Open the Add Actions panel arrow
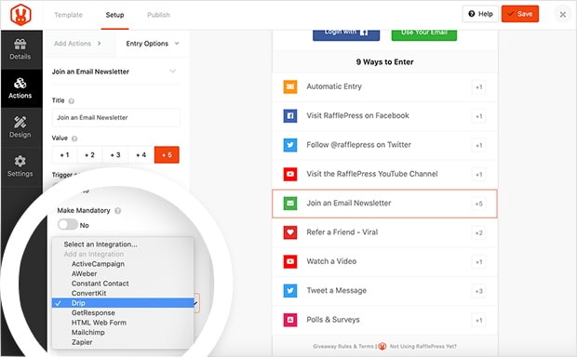Viewport: 577px width, 357px height. [99, 44]
